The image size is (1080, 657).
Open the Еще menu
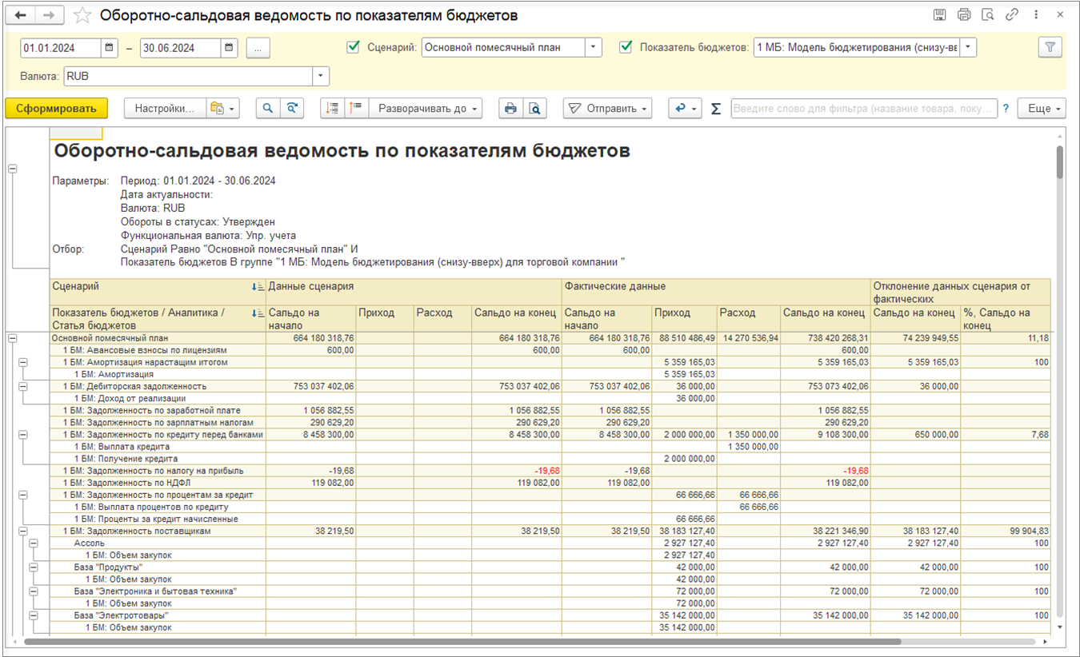(1041, 109)
